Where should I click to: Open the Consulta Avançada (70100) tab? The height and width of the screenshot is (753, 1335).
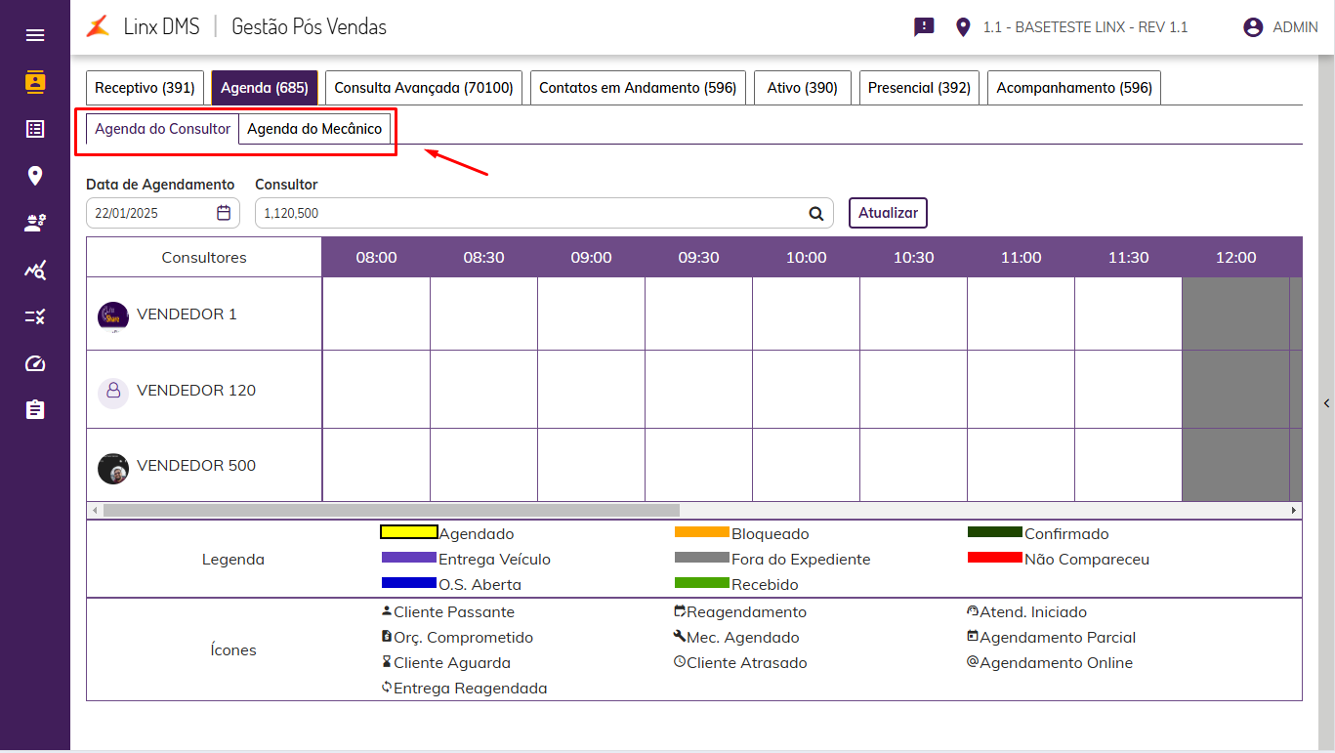tap(424, 88)
